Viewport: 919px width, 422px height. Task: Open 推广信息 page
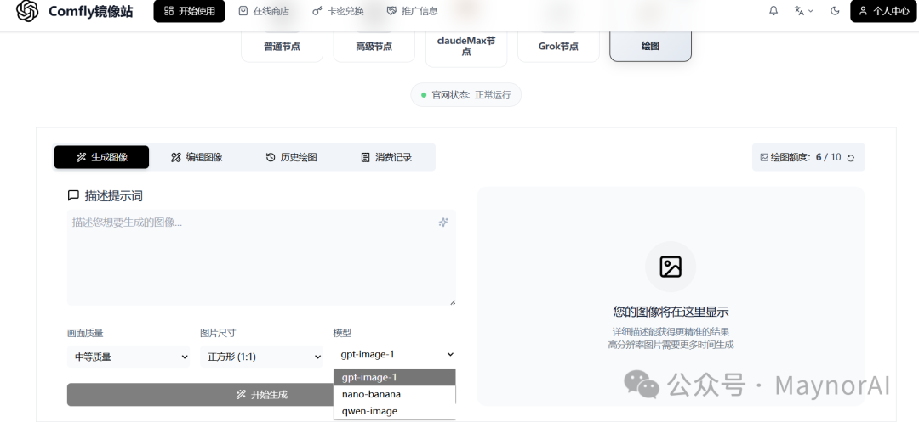(x=413, y=10)
